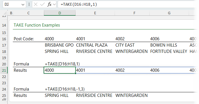Cancel the formula entry with the X icon
This screenshot has width=199, height=104.
click(x=36, y=5)
